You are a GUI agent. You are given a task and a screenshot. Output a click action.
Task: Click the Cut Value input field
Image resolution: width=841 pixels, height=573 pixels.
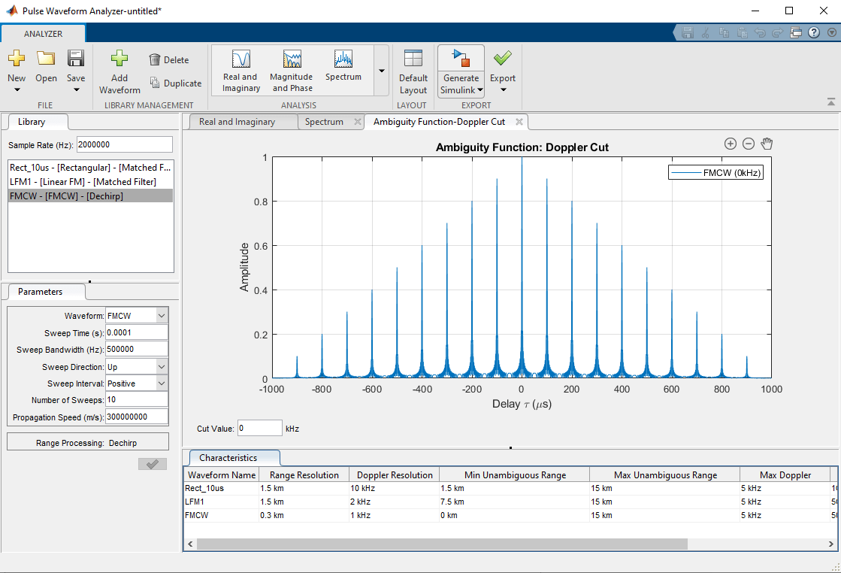pos(259,428)
